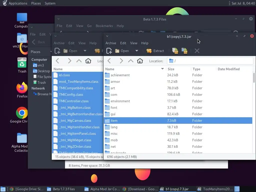Go to home in TooManyItems archive window
This screenshot has height=192, width=256.
(88, 61)
